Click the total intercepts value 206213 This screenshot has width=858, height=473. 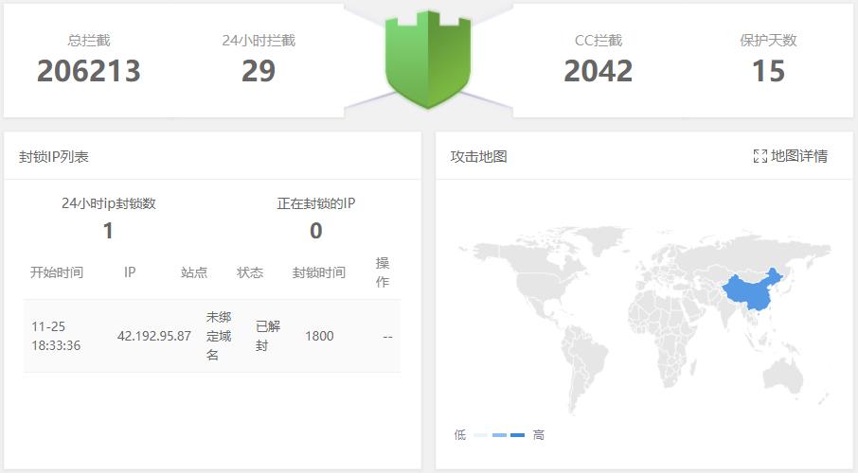(89, 71)
